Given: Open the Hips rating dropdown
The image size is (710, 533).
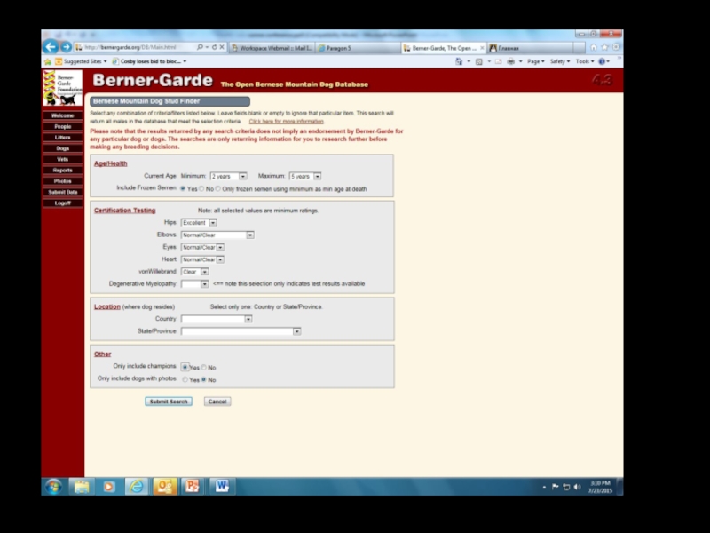Looking at the screenshot, I should click(x=199, y=223).
